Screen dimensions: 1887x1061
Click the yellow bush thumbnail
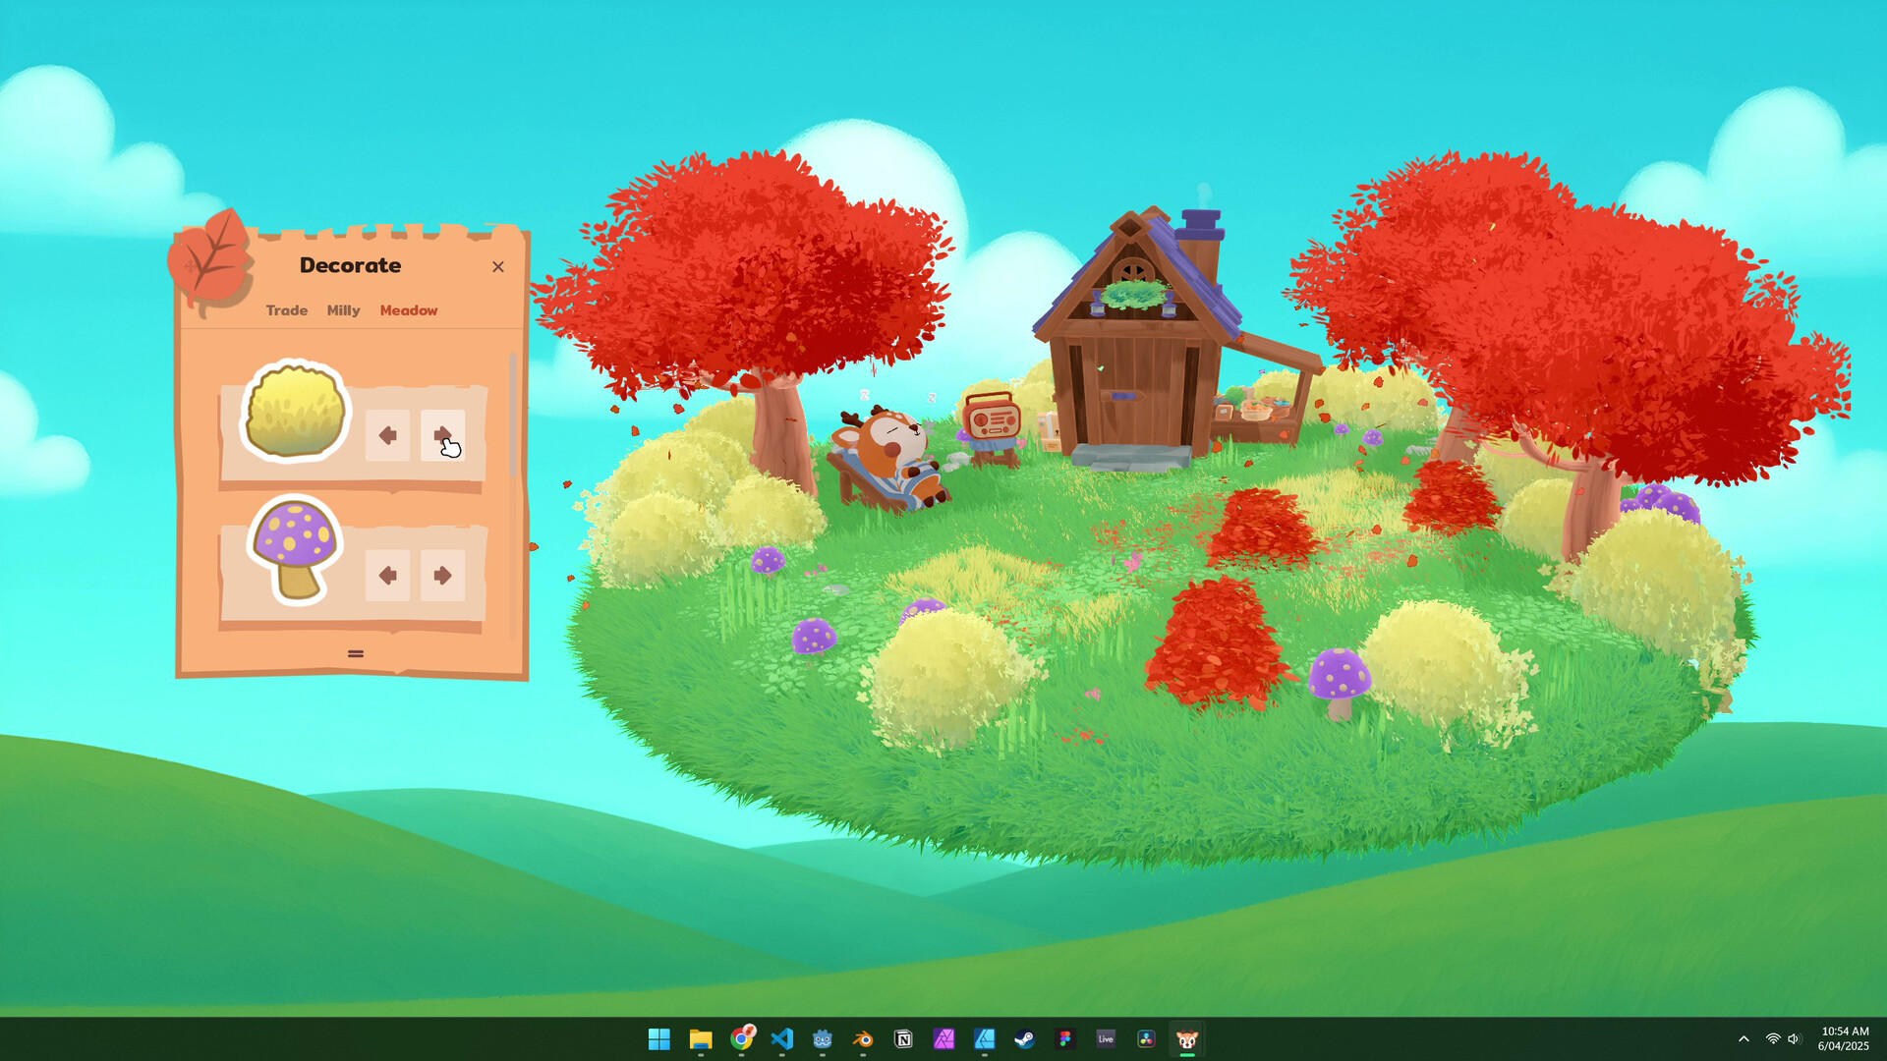[294, 412]
